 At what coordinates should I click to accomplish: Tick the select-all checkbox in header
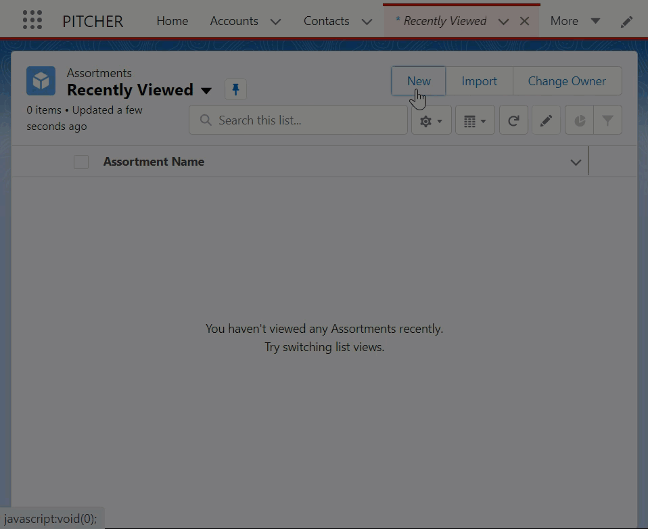pyautogui.click(x=81, y=162)
